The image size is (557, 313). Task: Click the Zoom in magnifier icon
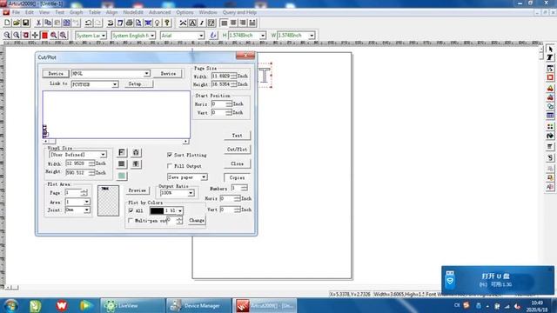click(x=7, y=35)
